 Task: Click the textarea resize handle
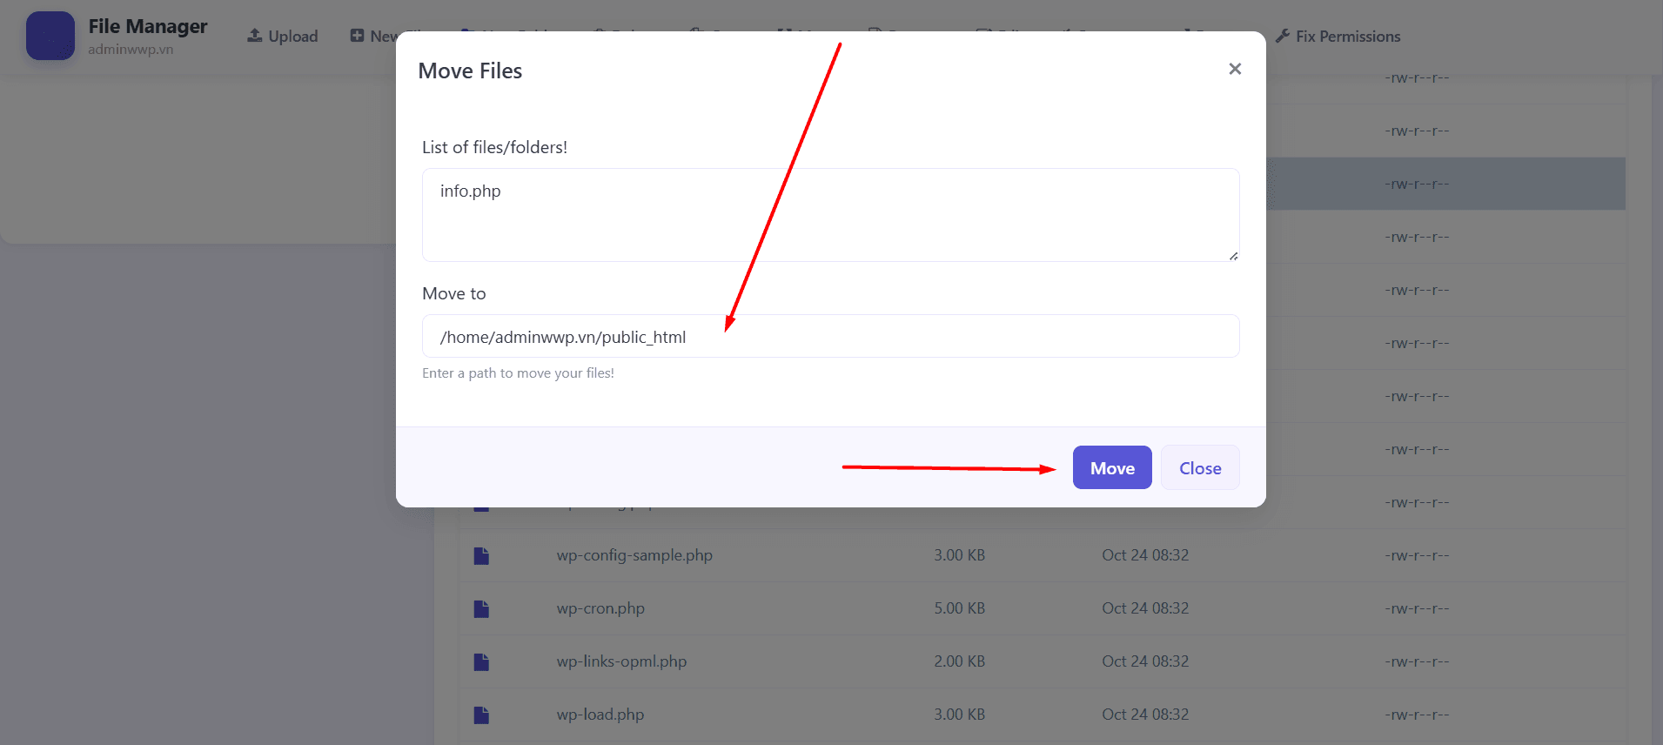(x=1233, y=256)
